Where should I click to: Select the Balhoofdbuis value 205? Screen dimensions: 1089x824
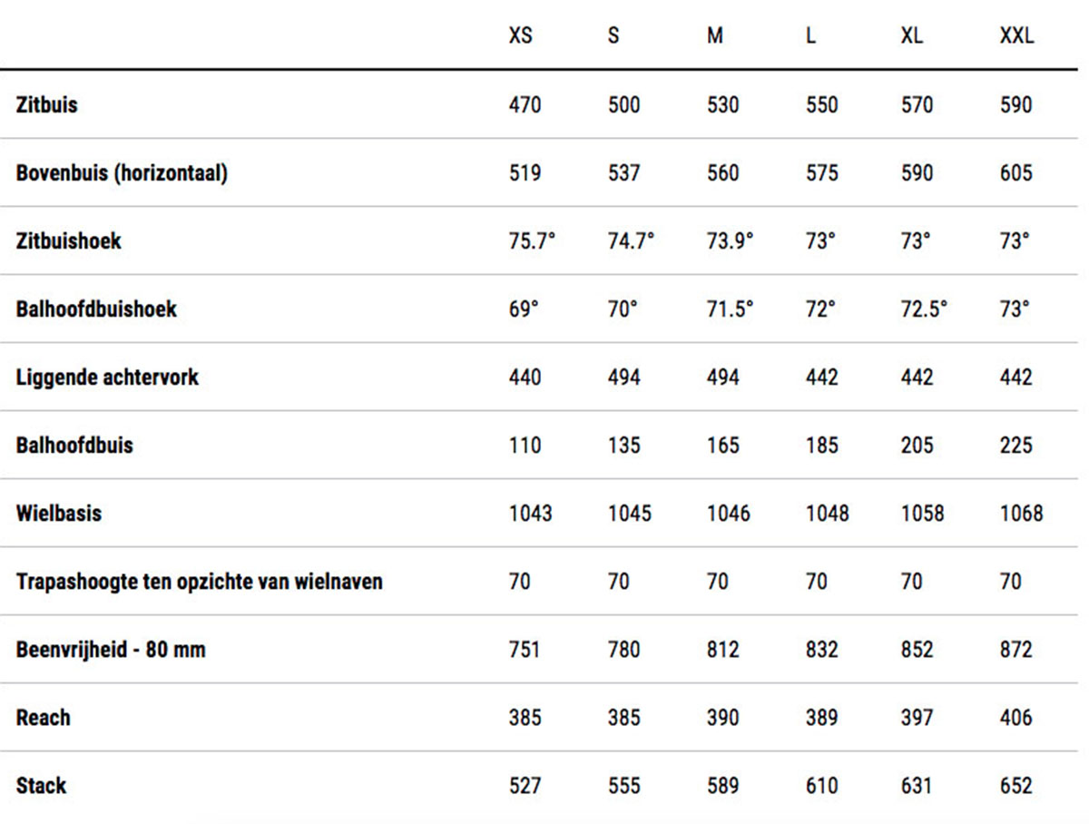(917, 445)
